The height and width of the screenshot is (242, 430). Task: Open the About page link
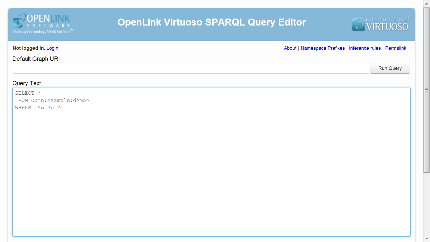point(290,48)
